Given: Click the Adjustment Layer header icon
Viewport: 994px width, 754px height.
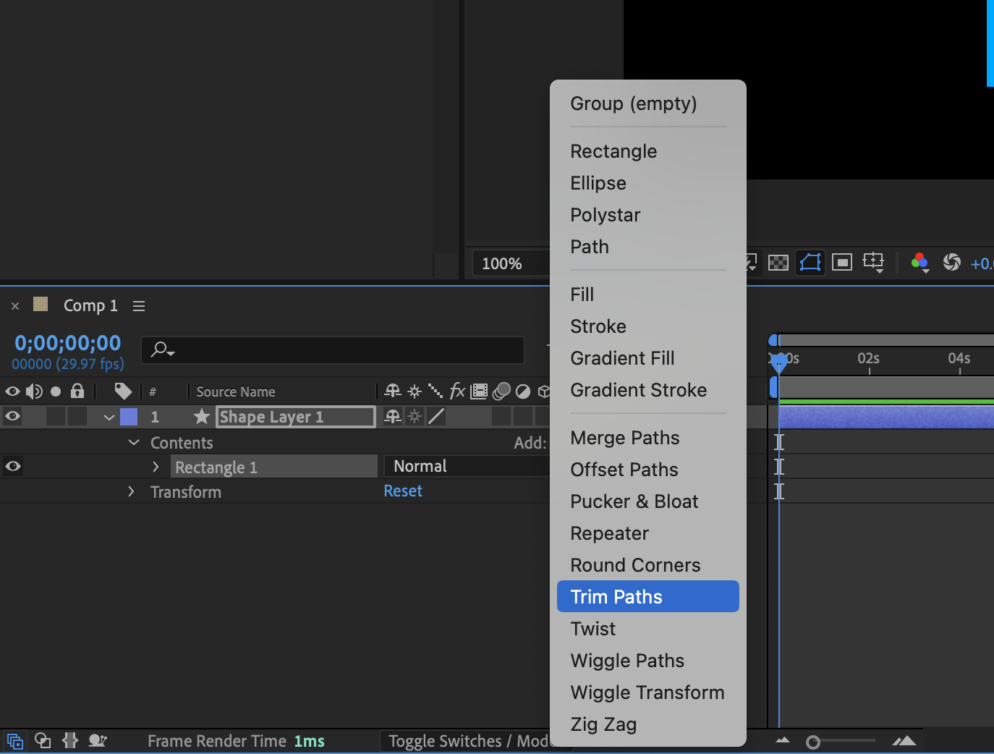Looking at the screenshot, I should coord(523,391).
